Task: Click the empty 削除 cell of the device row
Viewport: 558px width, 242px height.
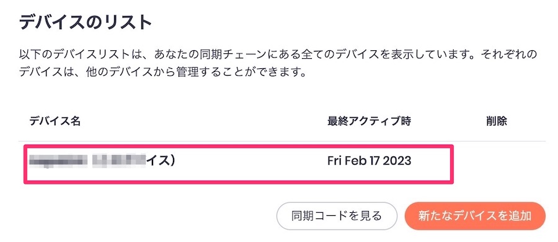Action: point(496,161)
